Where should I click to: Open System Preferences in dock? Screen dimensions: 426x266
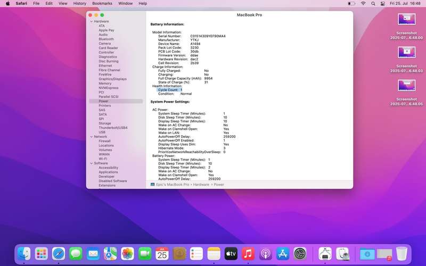(x=300, y=254)
